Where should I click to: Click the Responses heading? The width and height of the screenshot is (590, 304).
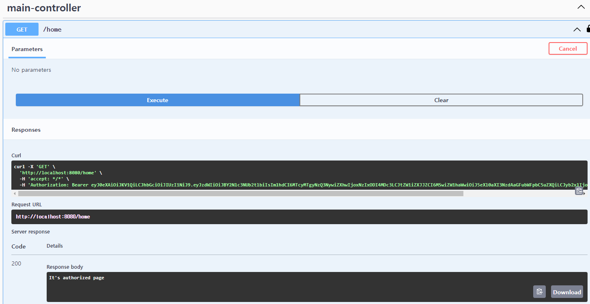[26, 130]
